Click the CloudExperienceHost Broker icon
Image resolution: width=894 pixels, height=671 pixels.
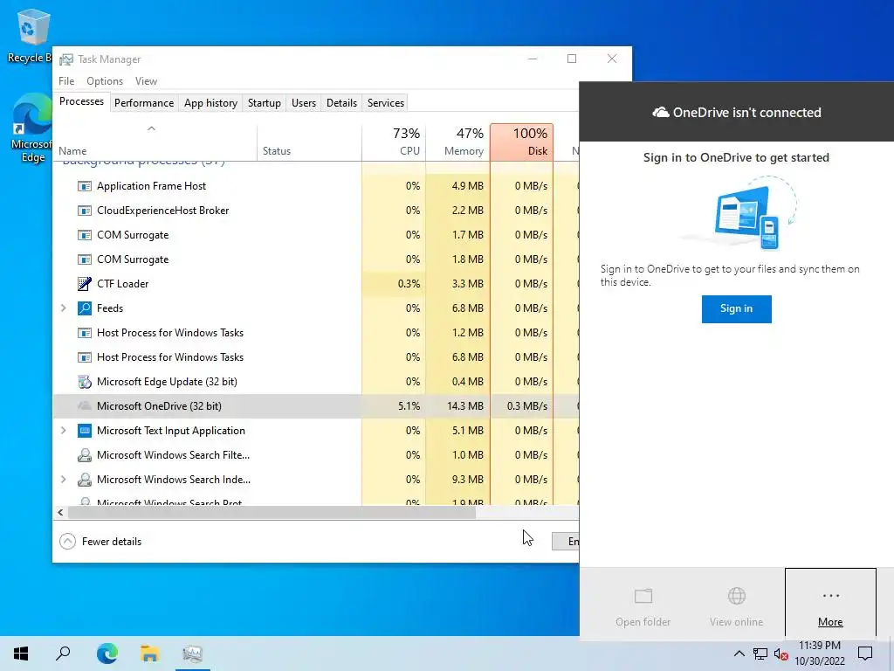[x=85, y=211]
